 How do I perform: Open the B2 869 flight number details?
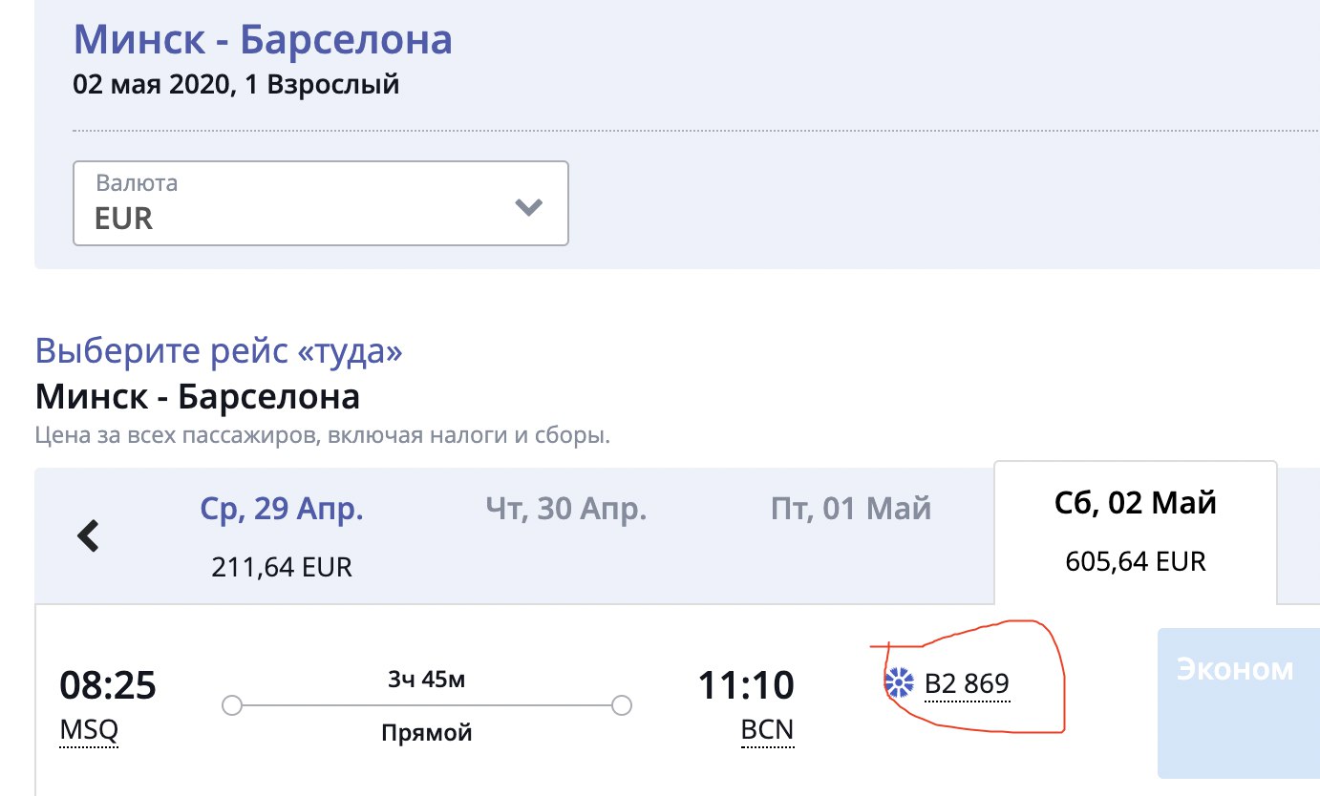click(x=967, y=684)
